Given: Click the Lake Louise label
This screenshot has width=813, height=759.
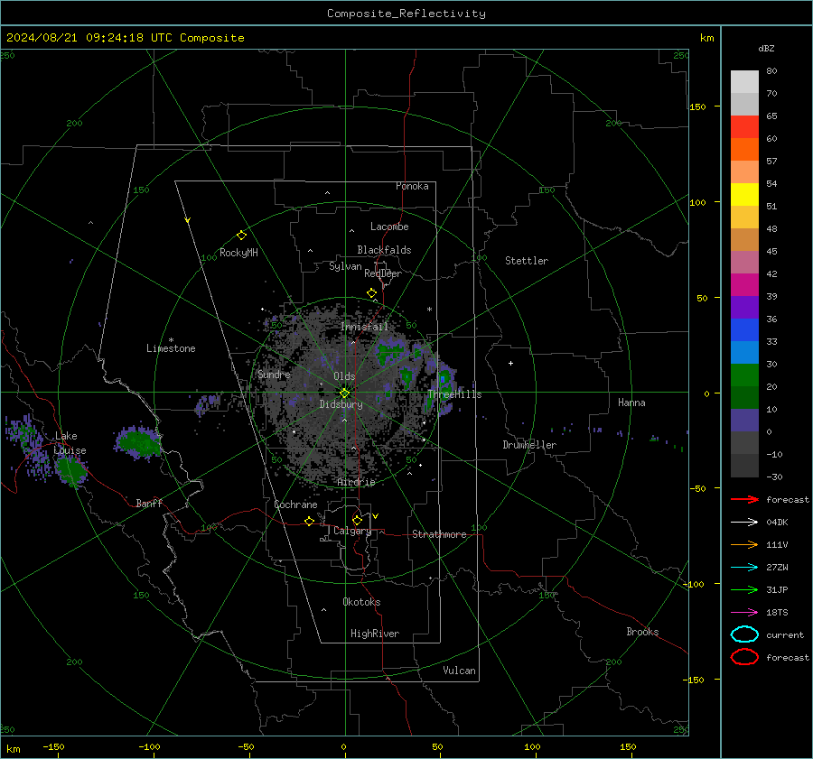Looking at the screenshot, I should (70, 443).
